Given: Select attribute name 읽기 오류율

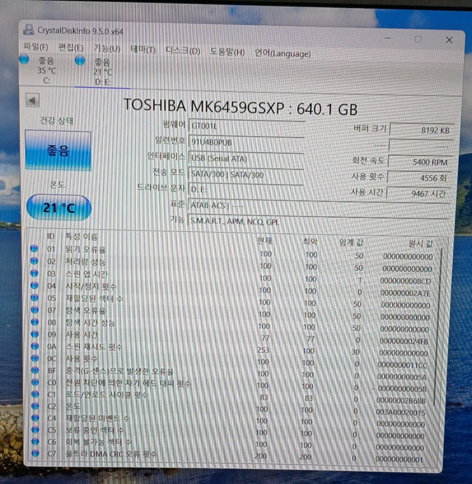Looking at the screenshot, I should tap(86, 250).
